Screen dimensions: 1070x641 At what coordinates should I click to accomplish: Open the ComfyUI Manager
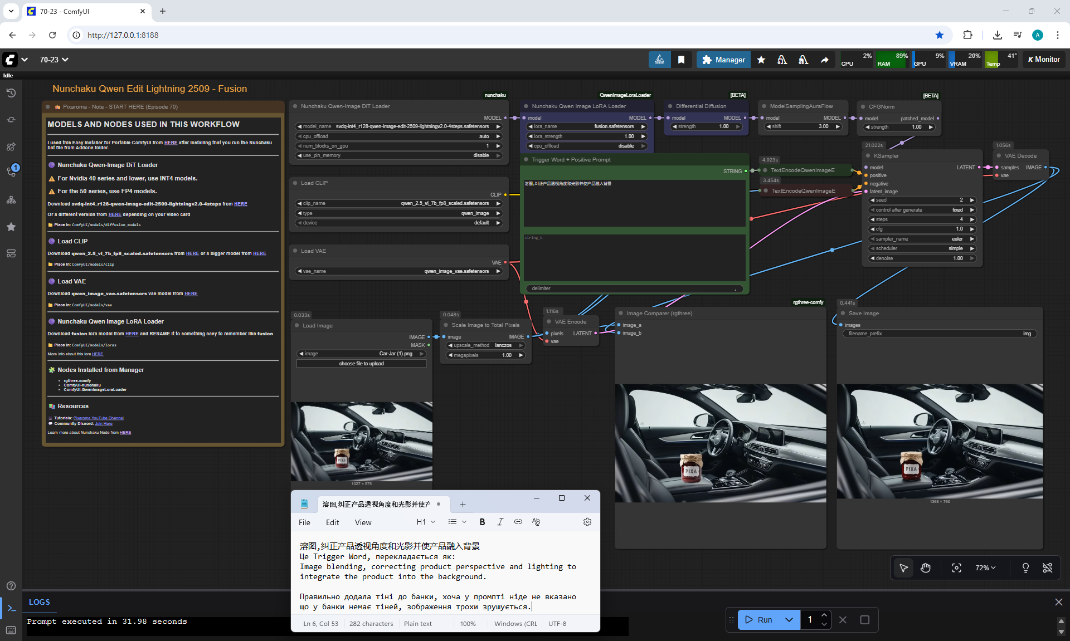(723, 60)
